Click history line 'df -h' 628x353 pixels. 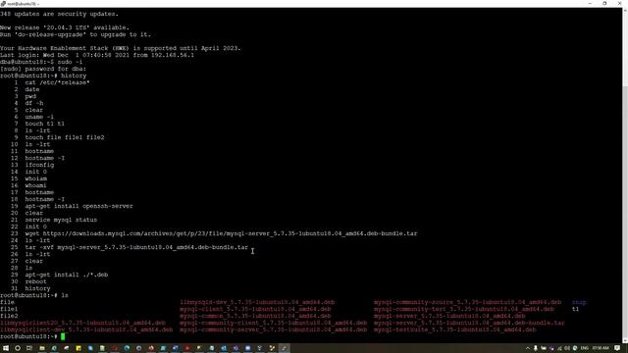click(34, 103)
